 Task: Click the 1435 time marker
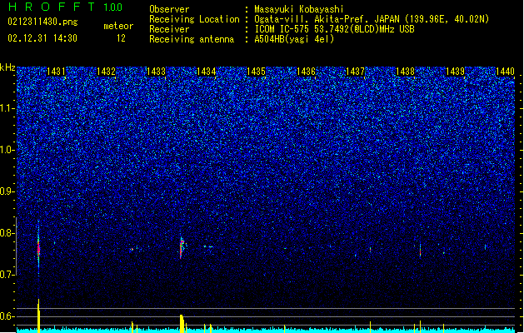256,72
